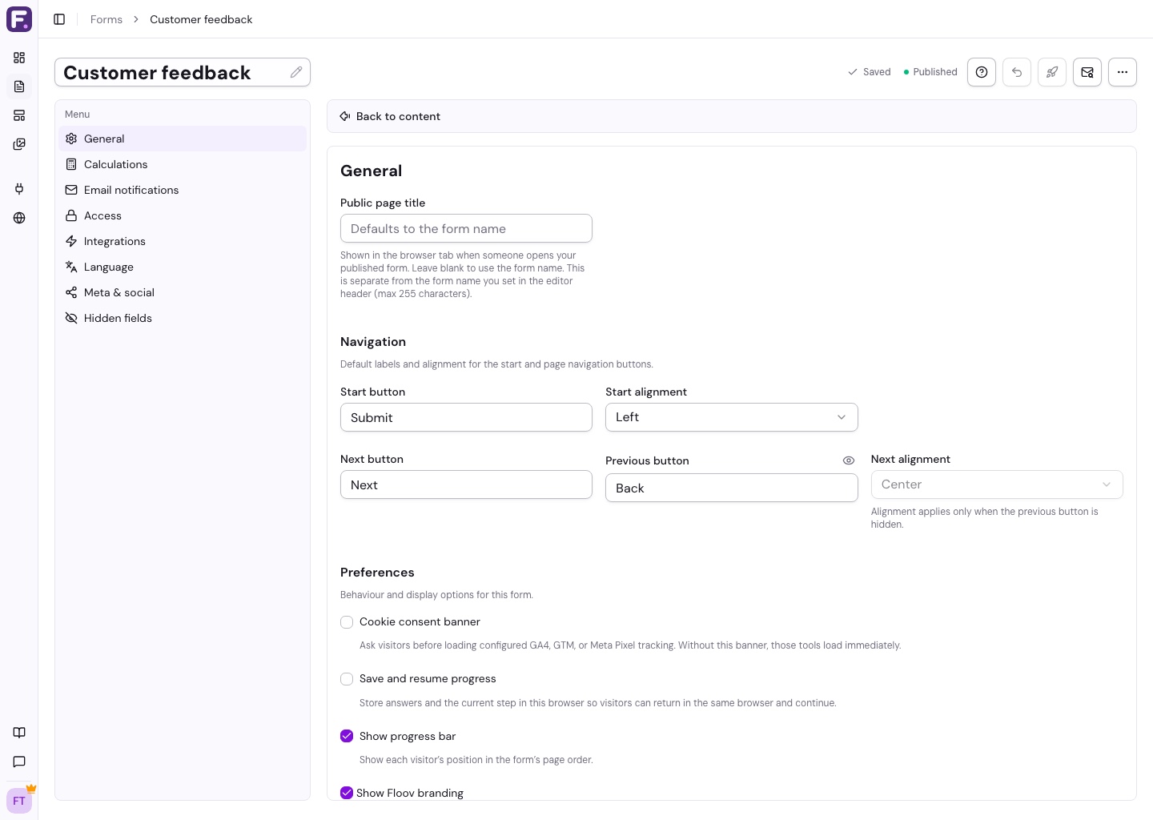
Task: Open the three-dots more options menu
Action: click(1123, 72)
